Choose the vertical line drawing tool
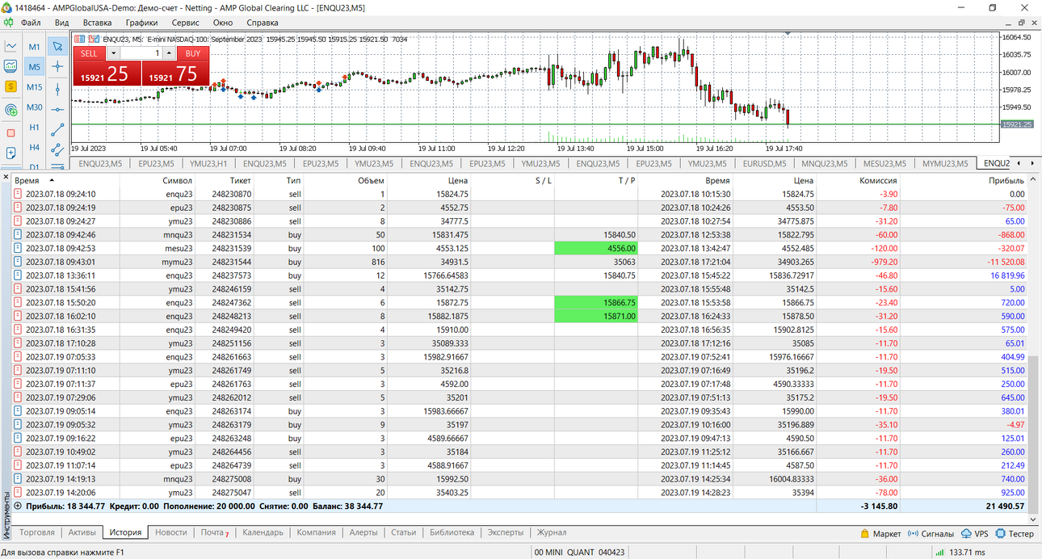Image resolution: width=1042 pixels, height=559 pixels. [x=57, y=89]
